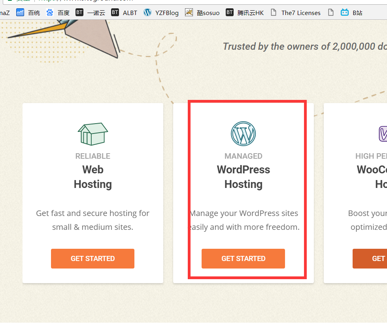The image size is (387, 323).
Task: Select the WordPress Hosting card heading
Action: pyautogui.click(x=243, y=177)
